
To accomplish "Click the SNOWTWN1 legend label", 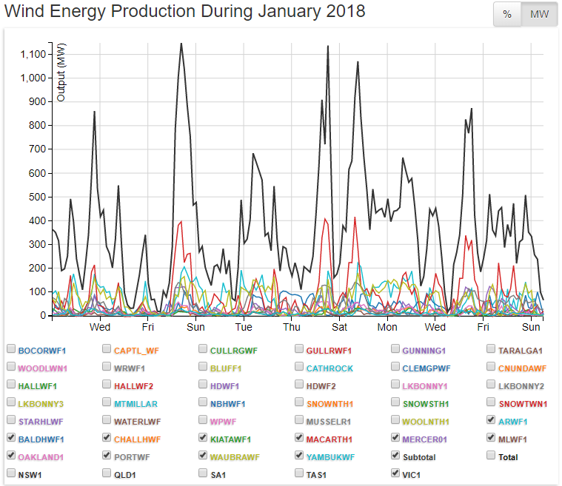I will point(522,404).
